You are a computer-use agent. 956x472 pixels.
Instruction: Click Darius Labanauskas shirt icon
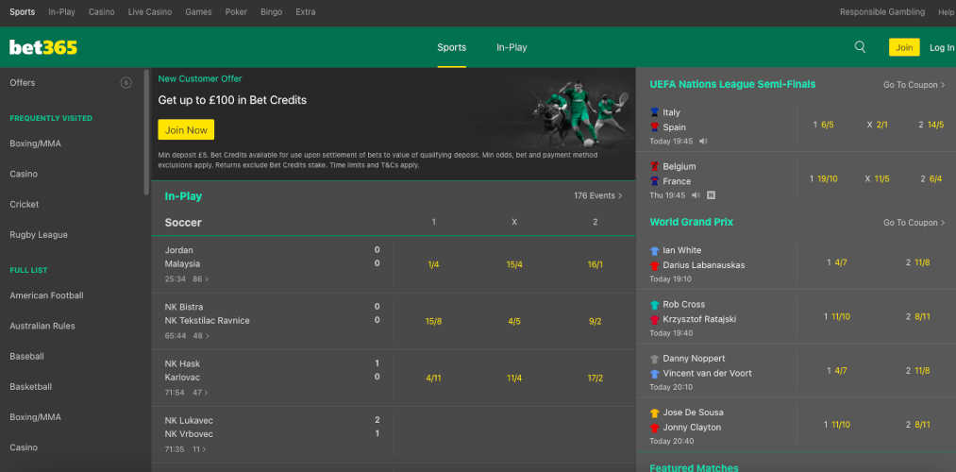pyautogui.click(x=655, y=265)
